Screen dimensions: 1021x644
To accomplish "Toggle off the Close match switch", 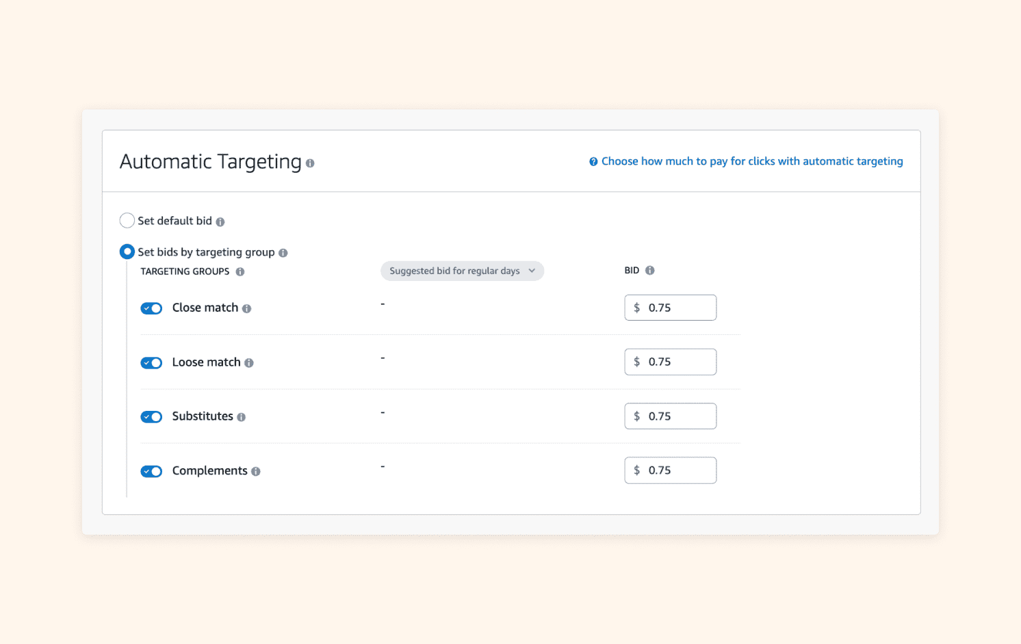I will click(x=151, y=308).
